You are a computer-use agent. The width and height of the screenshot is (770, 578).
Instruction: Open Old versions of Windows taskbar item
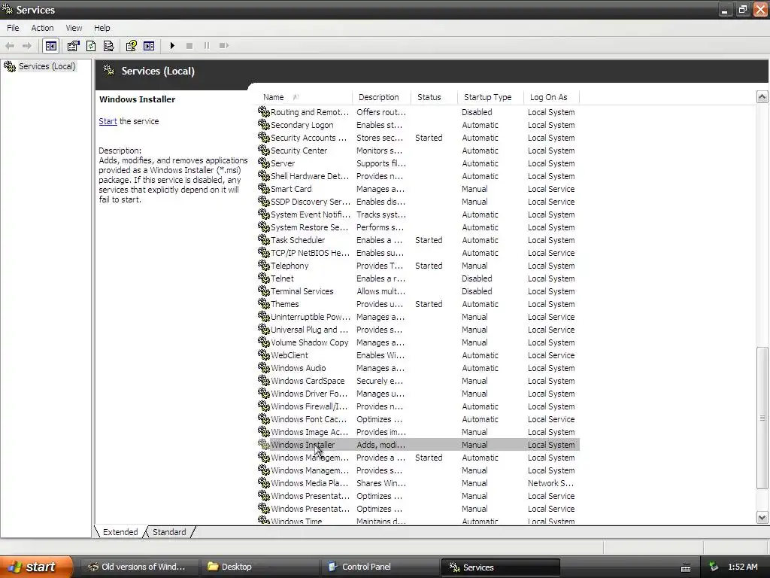(x=139, y=567)
